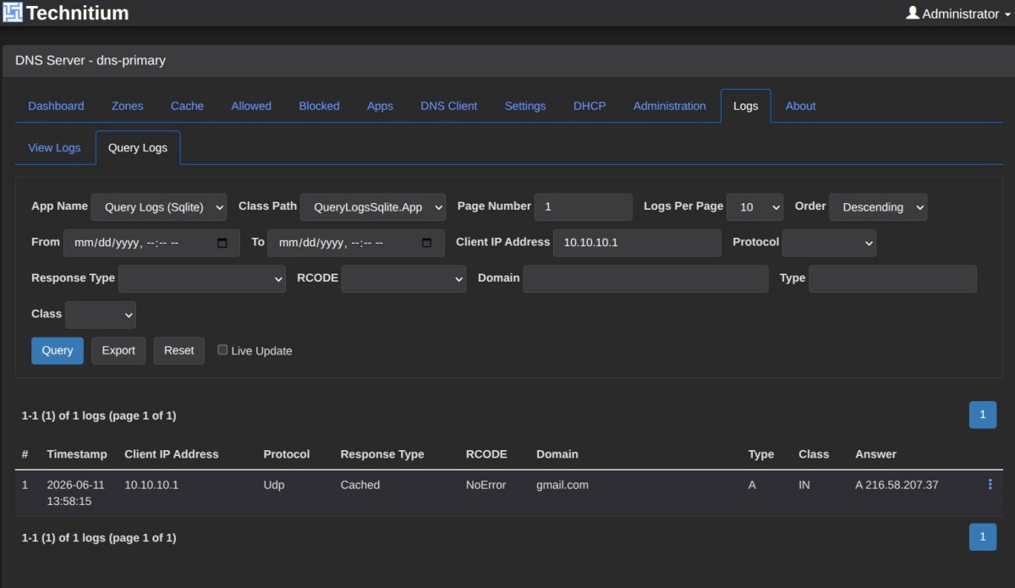Click the Timestamp column header
Viewport: 1015px width, 588px height.
tap(77, 454)
